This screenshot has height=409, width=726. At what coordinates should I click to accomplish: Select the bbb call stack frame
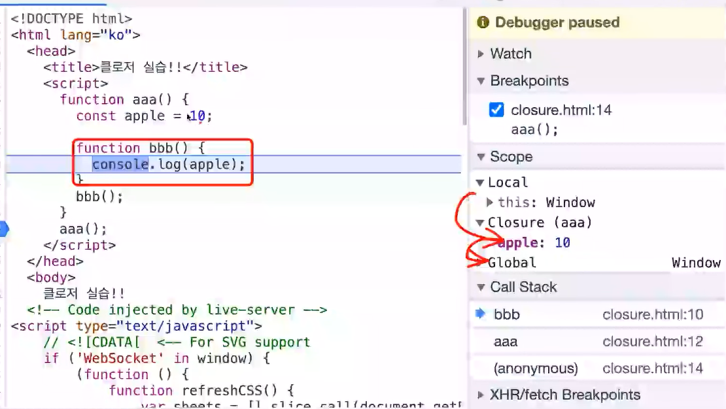pos(598,314)
